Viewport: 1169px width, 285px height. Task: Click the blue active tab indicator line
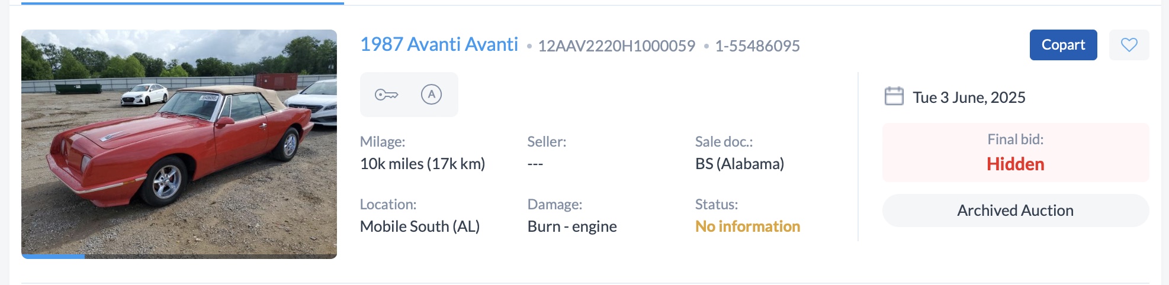(182, 4)
